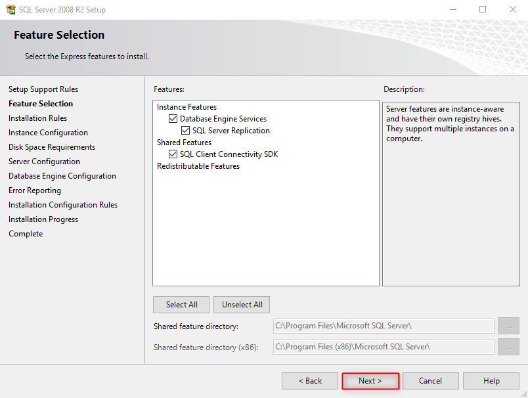The height and width of the screenshot is (398, 528).
Task: Click Installation Progress step in sidebar
Action: pyautogui.click(x=43, y=219)
